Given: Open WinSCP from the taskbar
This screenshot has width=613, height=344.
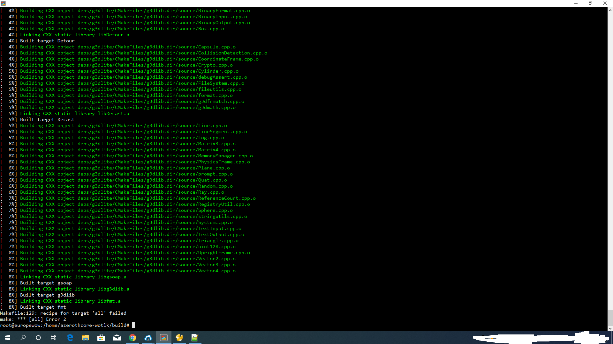Looking at the screenshot, I should pyautogui.click(x=179, y=338).
